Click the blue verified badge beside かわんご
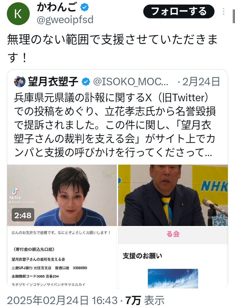Image resolution: width=235 pixels, height=307 pixels. click(85, 8)
